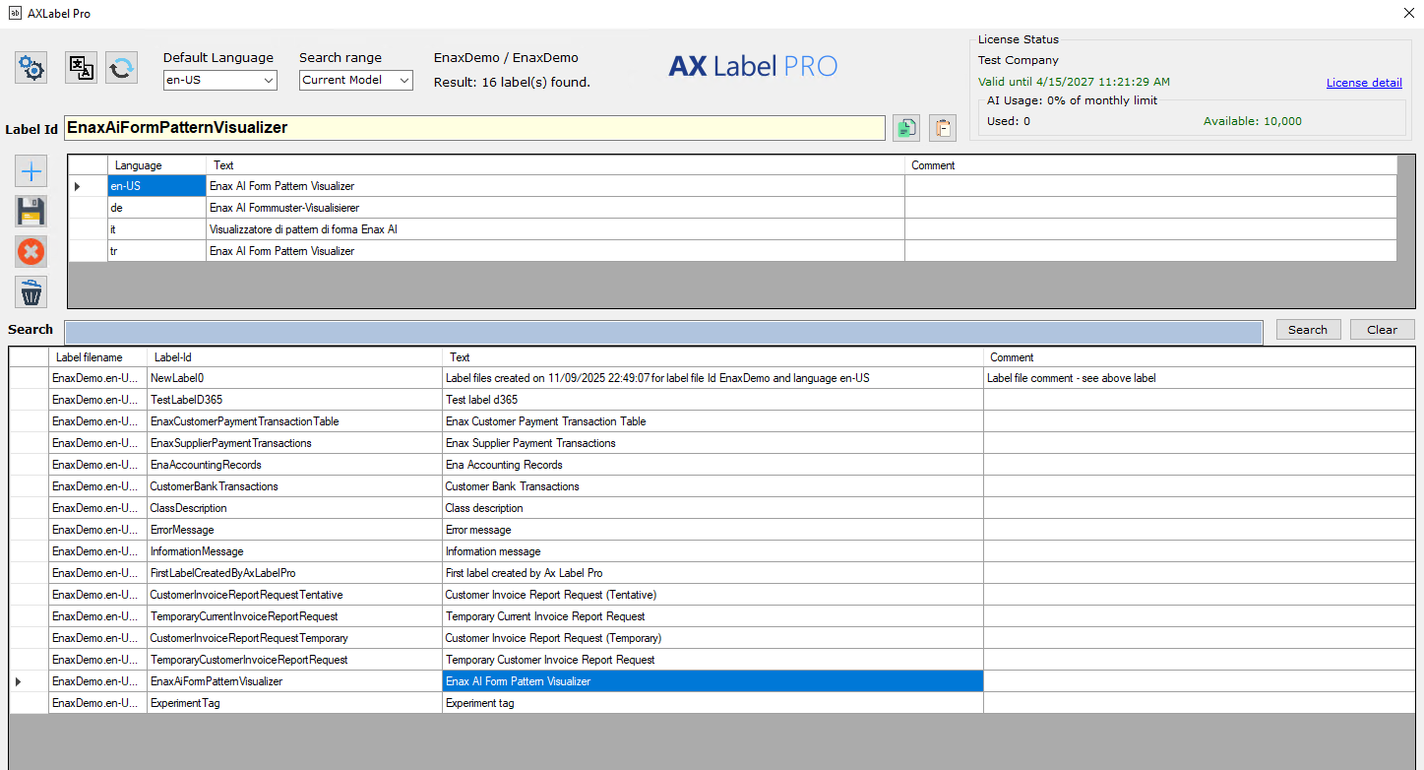
Task: Click the label filename cell in the NewLabel0 row
Action: point(97,378)
